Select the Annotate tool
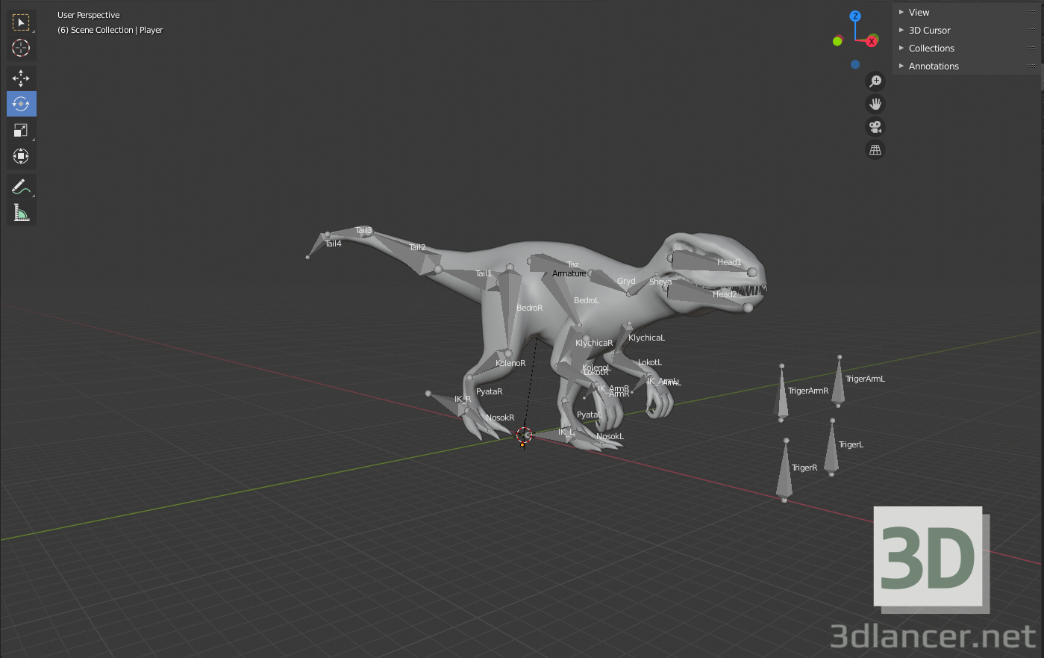Viewport: 1044px width, 658px height. point(21,186)
